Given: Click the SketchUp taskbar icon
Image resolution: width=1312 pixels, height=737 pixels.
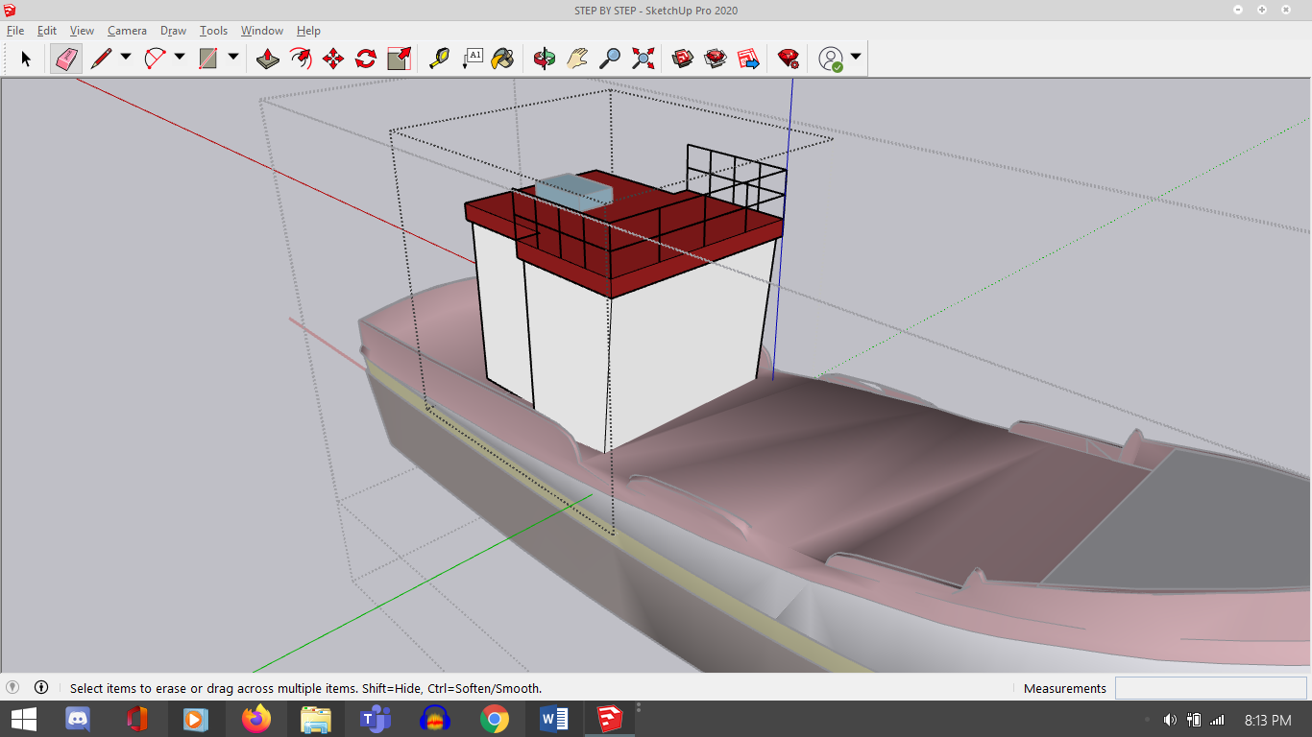Looking at the screenshot, I should click(x=609, y=719).
